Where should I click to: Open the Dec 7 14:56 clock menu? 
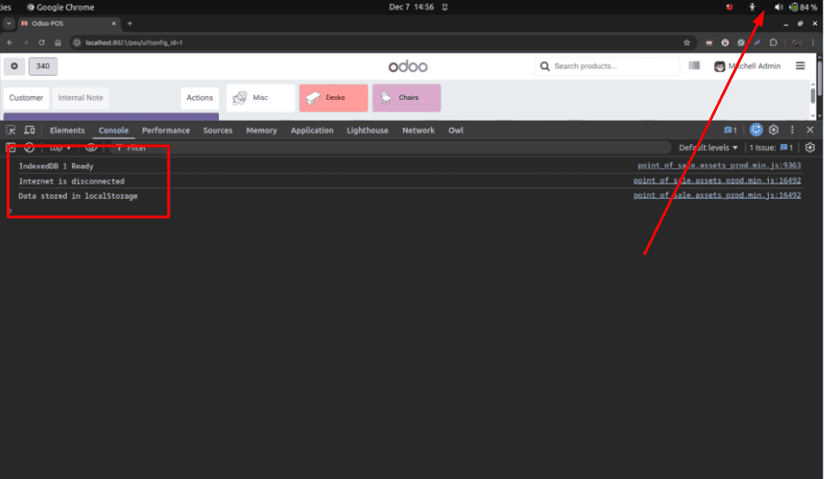pyautogui.click(x=411, y=7)
